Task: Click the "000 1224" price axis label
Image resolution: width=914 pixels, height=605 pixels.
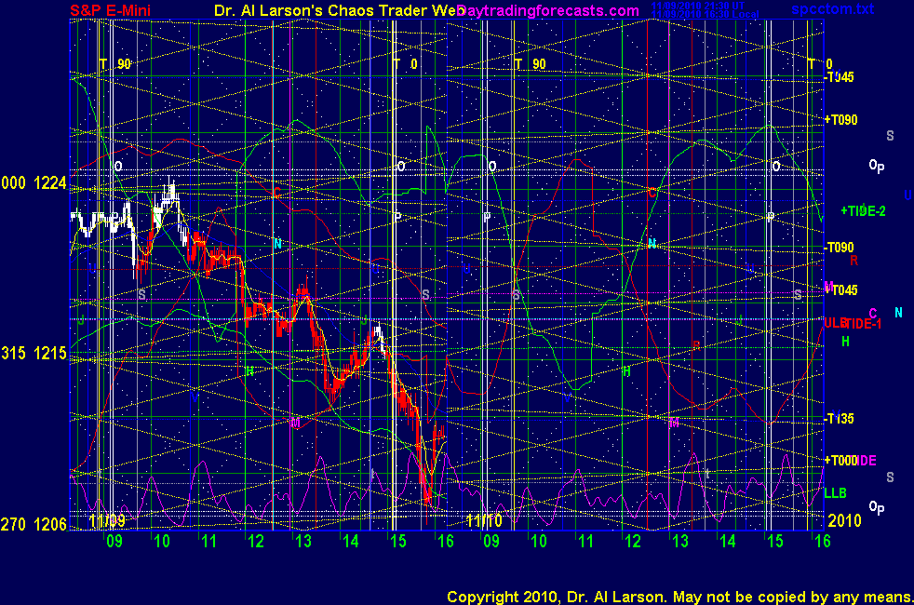Action: tap(34, 183)
